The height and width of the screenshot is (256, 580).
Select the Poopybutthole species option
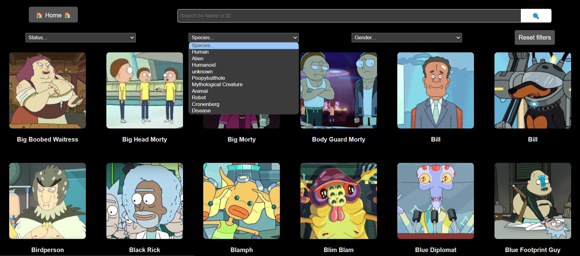[244, 78]
